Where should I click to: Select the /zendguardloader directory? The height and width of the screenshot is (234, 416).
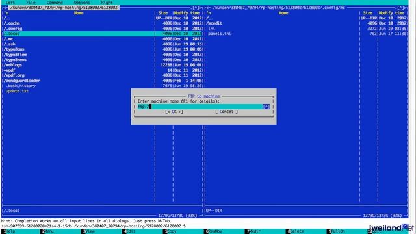point(103,81)
